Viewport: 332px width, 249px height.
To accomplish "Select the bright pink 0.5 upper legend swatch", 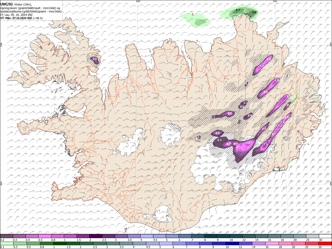I will click(x=45, y=236).
